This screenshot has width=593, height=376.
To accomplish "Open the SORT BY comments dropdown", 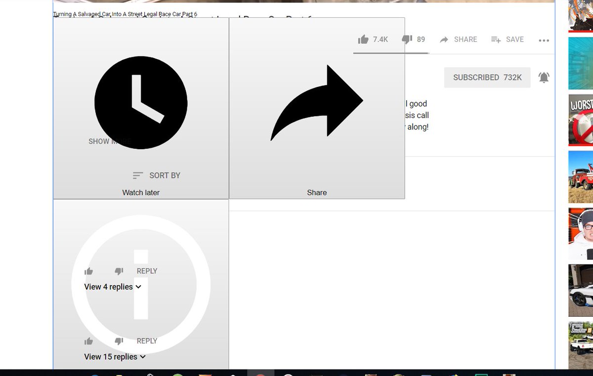I will (157, 175).
